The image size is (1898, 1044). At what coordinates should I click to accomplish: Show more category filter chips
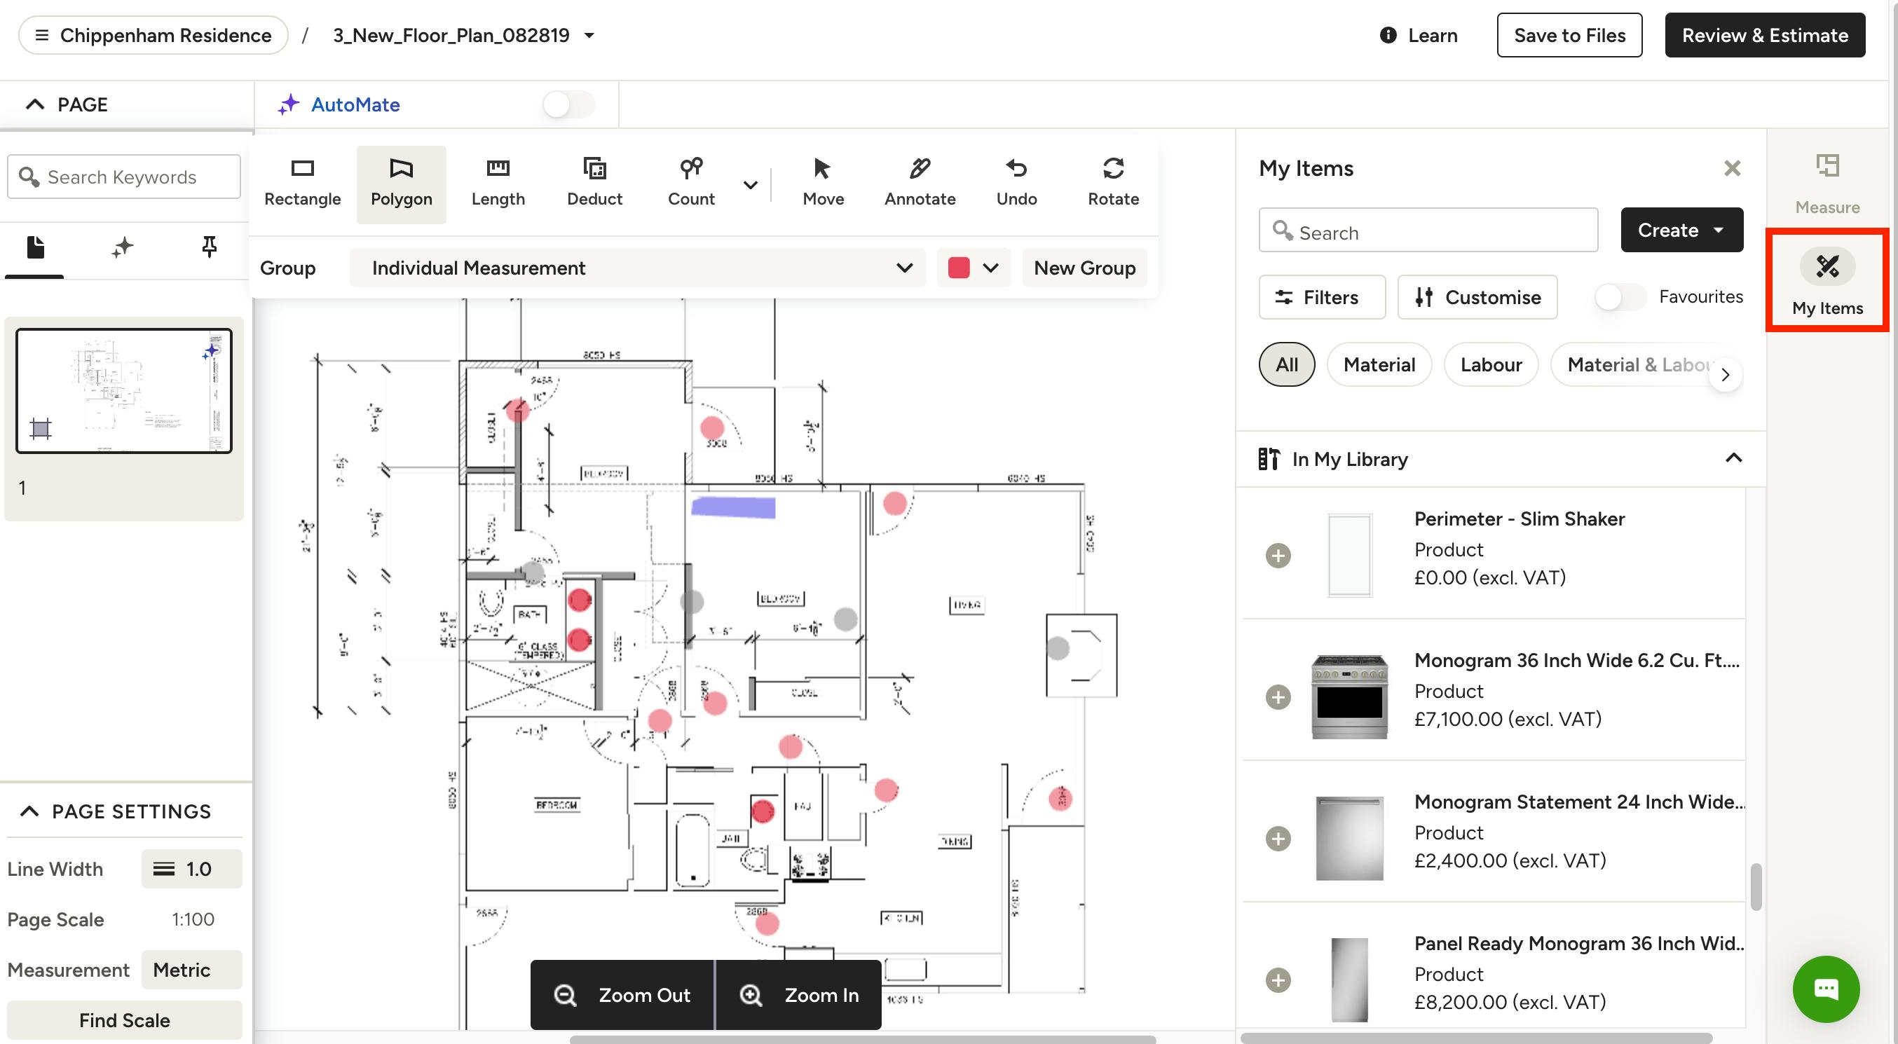(1725, 374)
